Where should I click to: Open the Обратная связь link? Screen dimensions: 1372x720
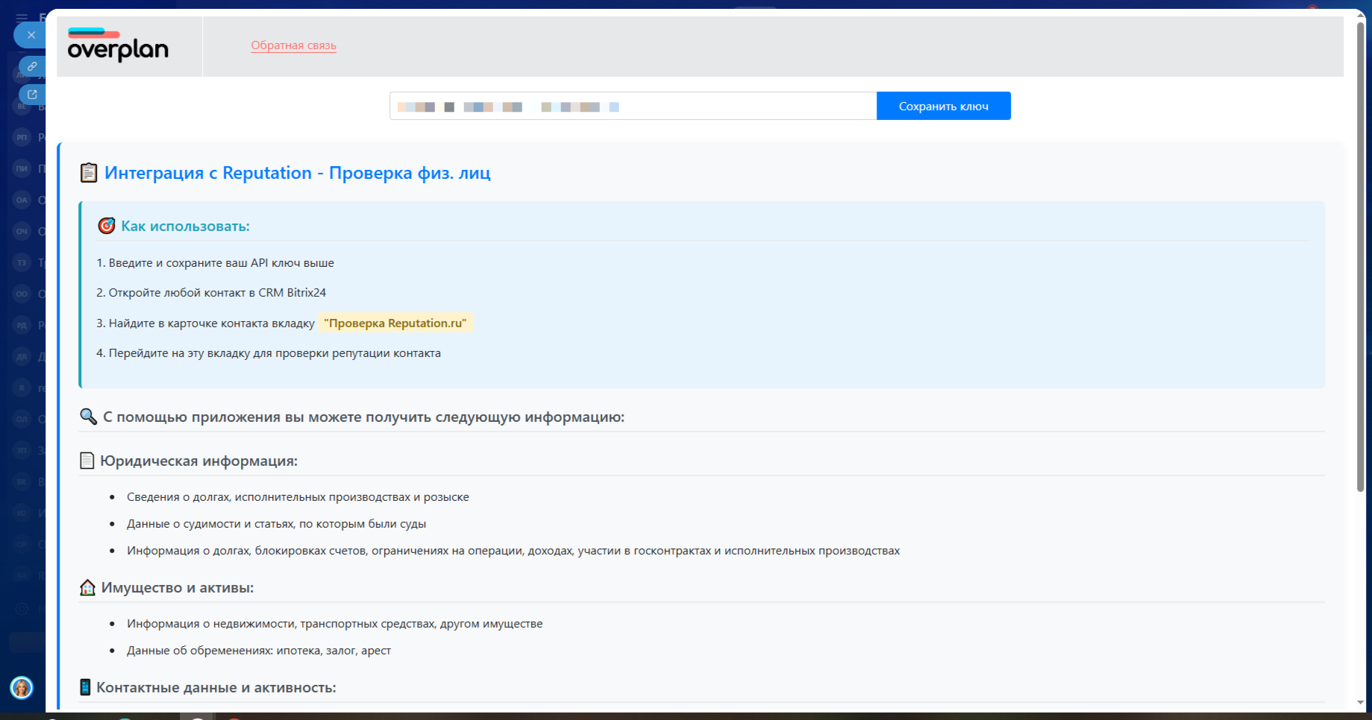[x=293, y=45]
